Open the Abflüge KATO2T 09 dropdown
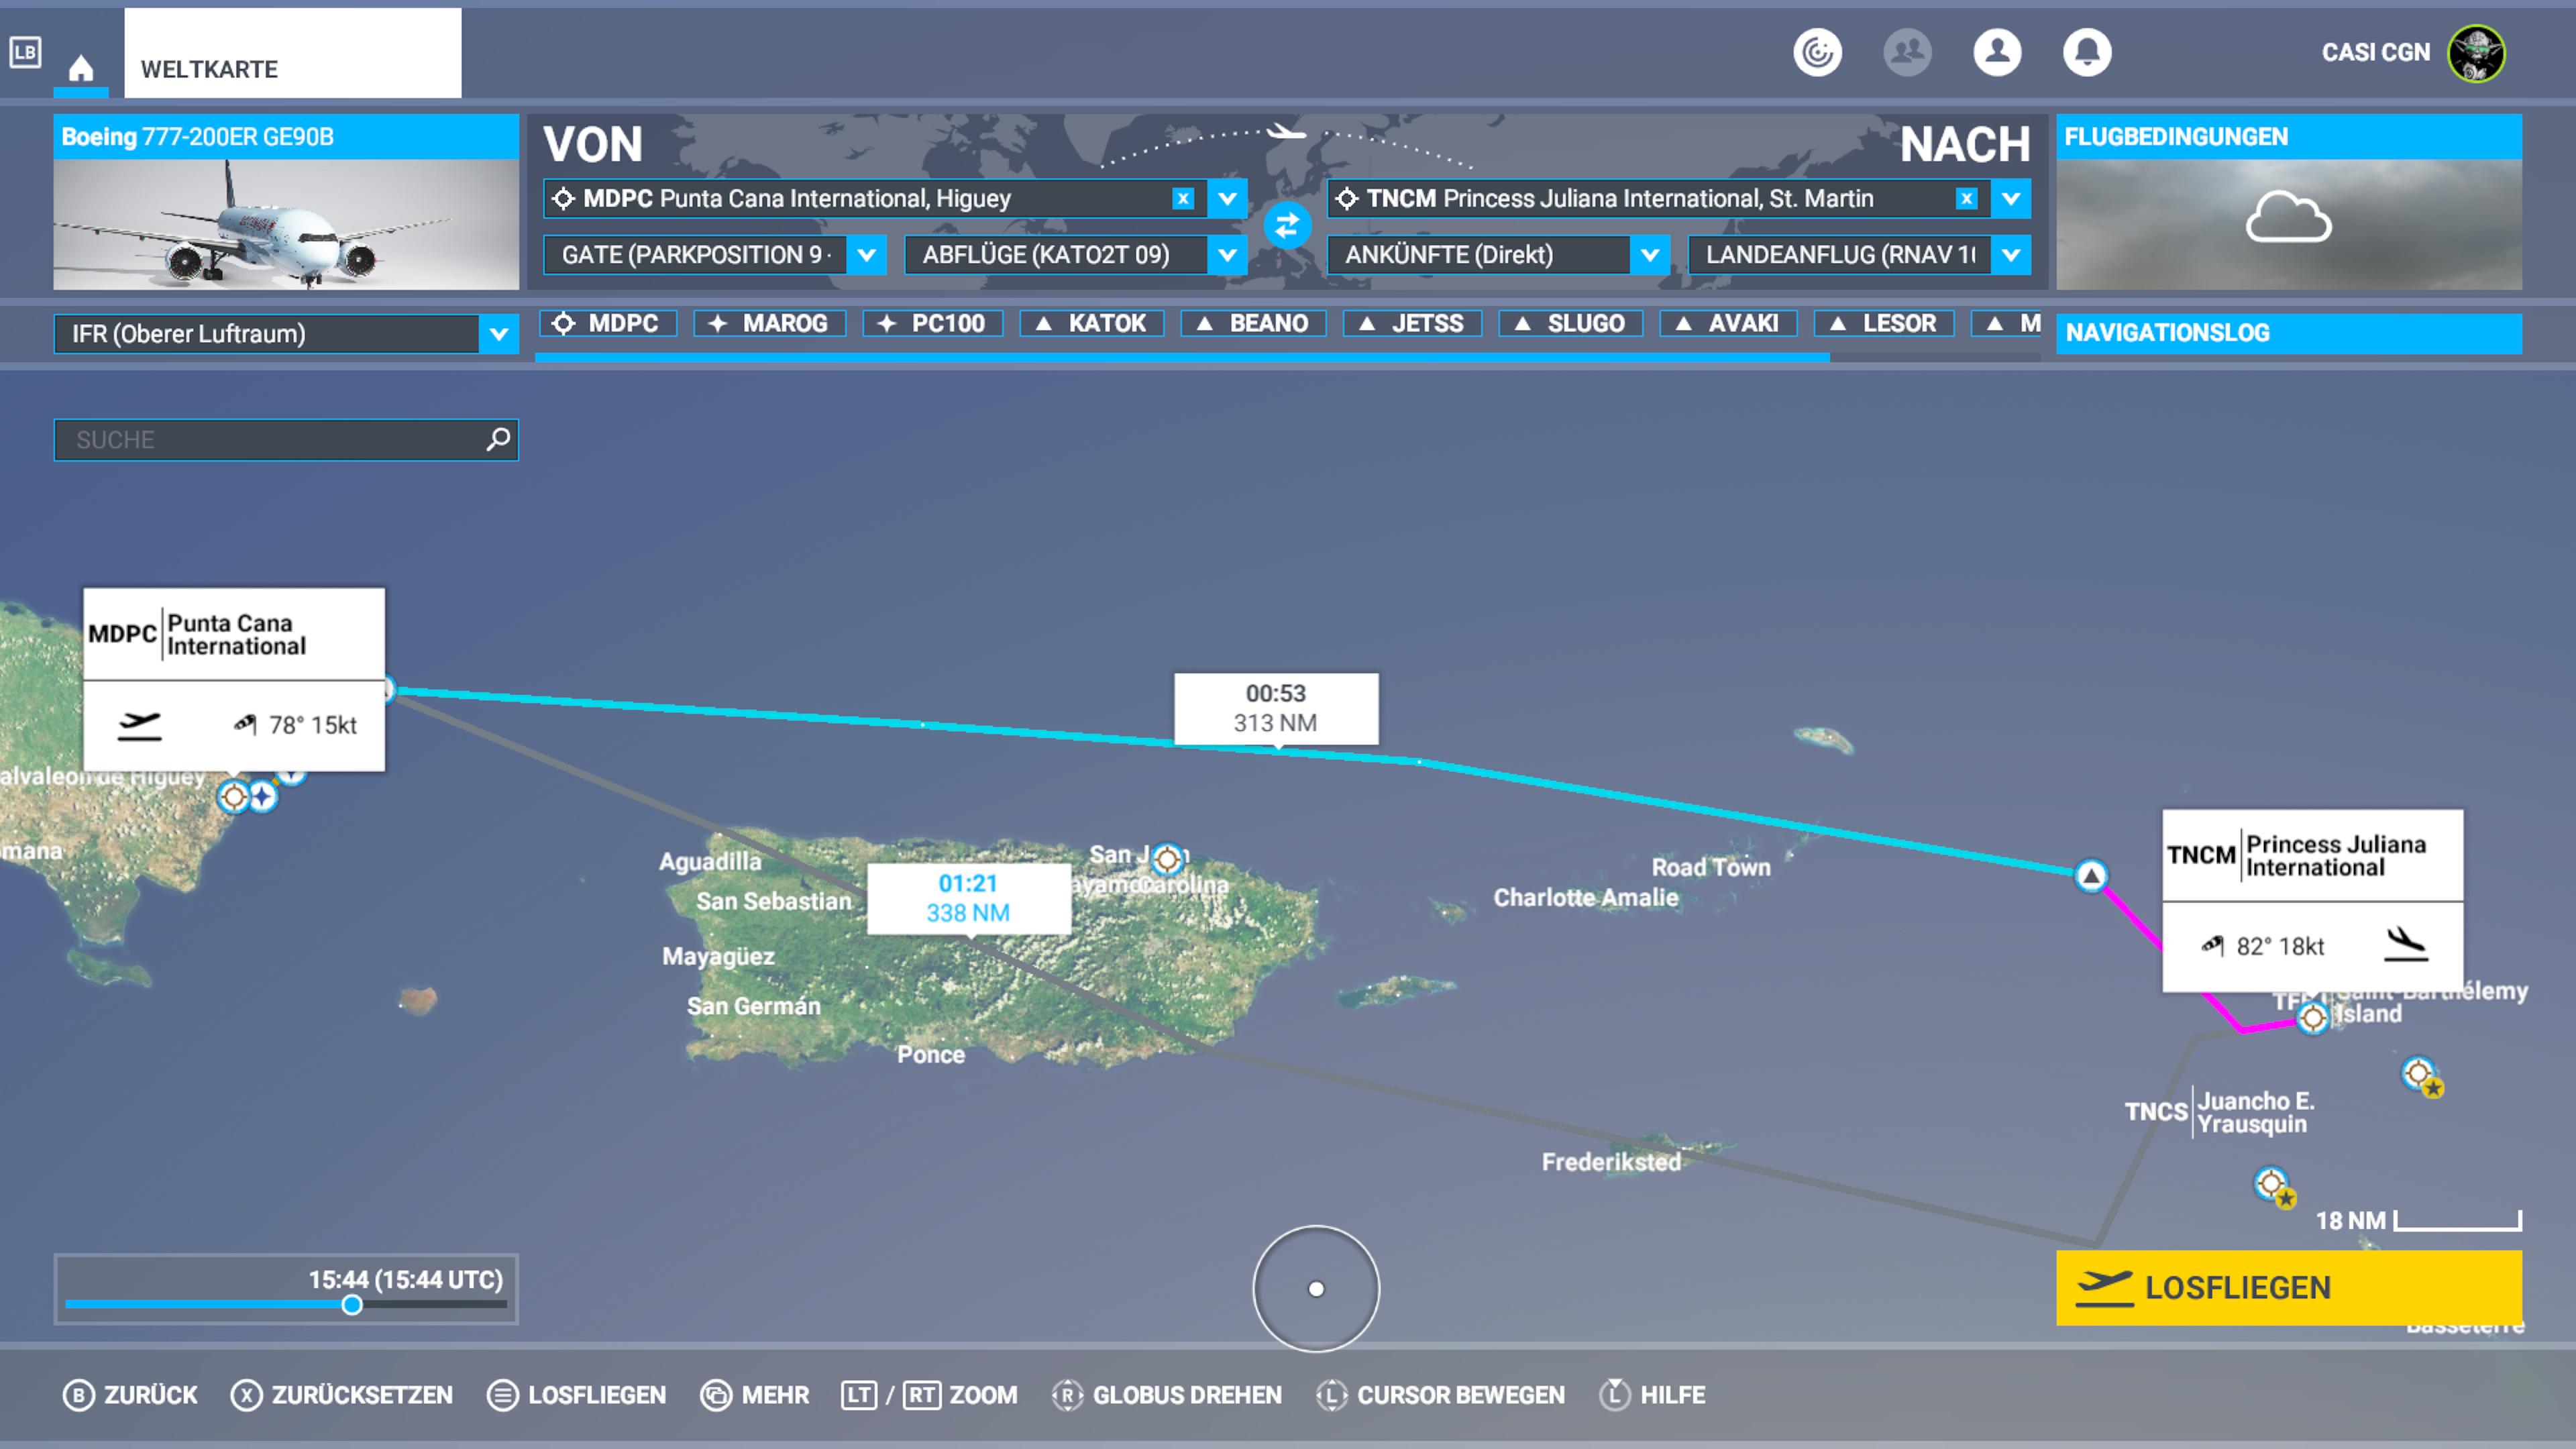 (1075, 254)
